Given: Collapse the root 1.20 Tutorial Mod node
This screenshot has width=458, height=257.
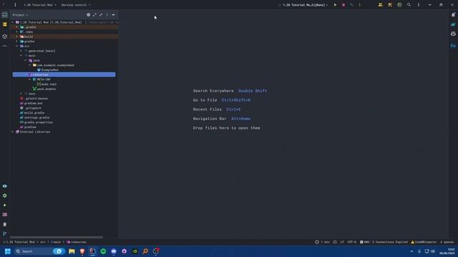Looking at the screenshot, I should [13, 22].
